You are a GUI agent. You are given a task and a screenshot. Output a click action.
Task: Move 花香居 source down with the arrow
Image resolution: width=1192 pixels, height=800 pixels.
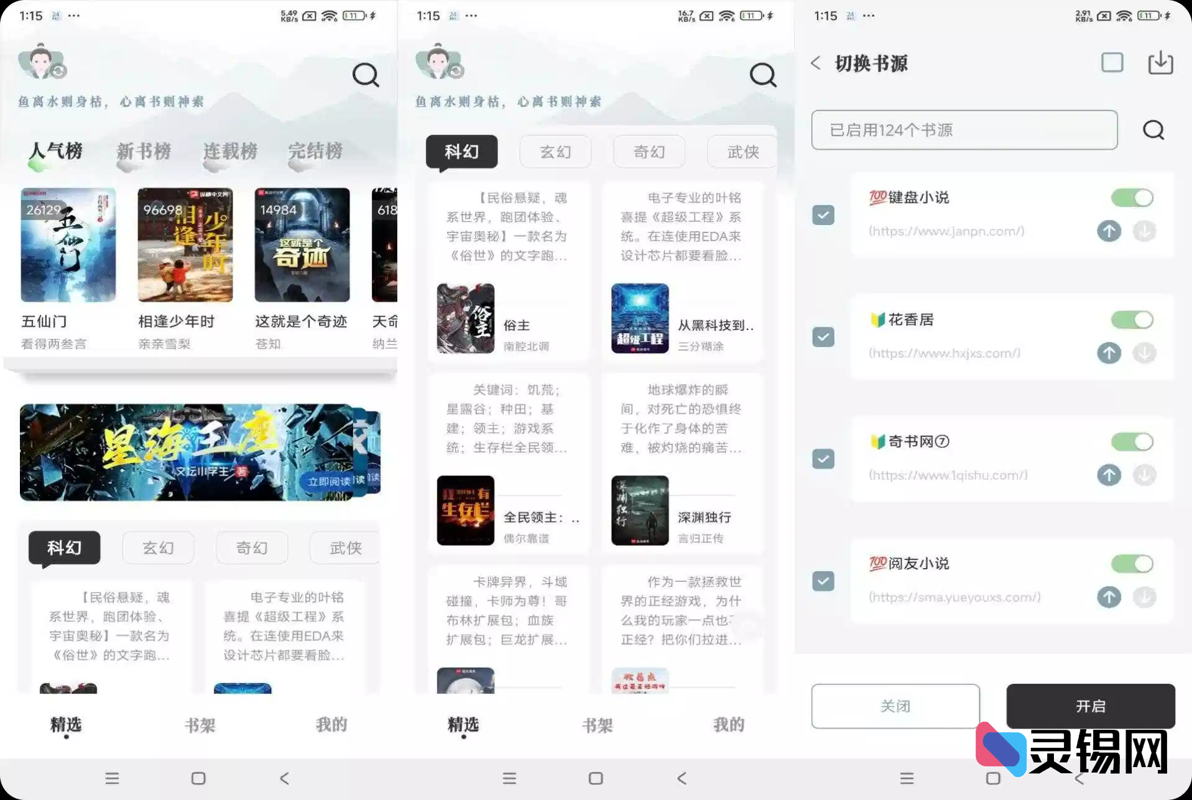1144,353
